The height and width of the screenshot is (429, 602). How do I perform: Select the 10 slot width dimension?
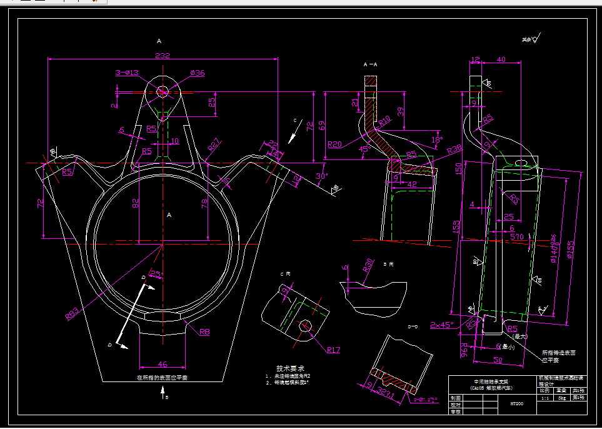tap(174, 141)
